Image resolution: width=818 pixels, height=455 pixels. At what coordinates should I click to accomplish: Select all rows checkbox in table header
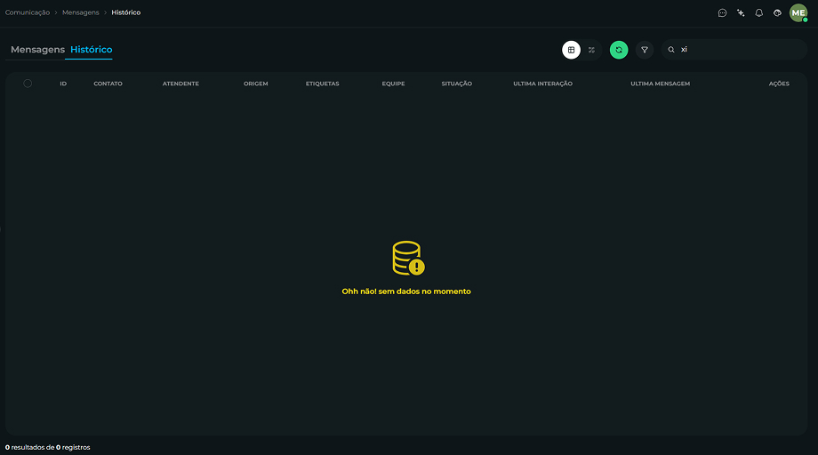click(x=28, y=84)
